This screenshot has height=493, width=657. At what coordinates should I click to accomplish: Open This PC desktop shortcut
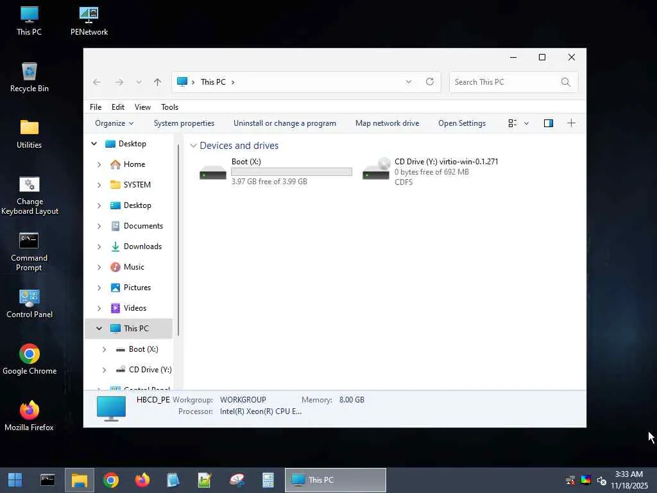point(29,21)
